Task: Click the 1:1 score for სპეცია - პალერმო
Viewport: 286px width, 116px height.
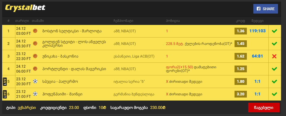Action: 257,82
